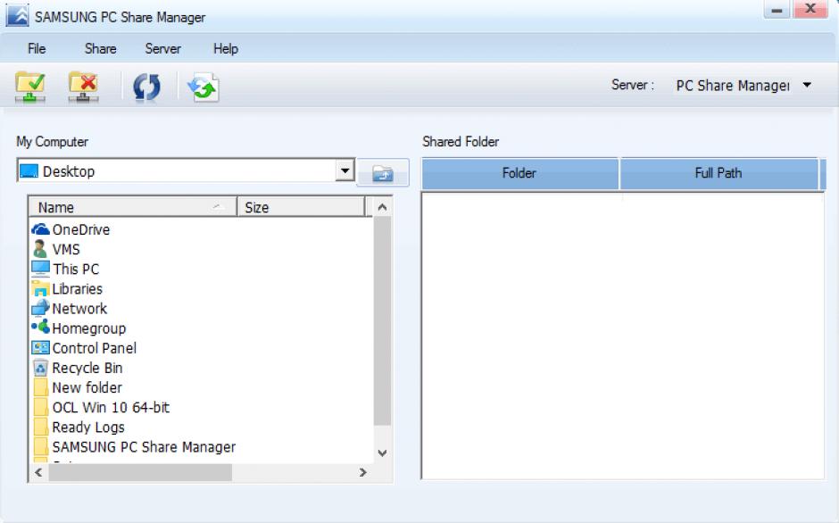Image resolution: width=839 pixels, height=523 pixels.
Task: Click the OCL Win 10 64-bit folder icon
Action: pyautogui.click(x=41, y=407)
